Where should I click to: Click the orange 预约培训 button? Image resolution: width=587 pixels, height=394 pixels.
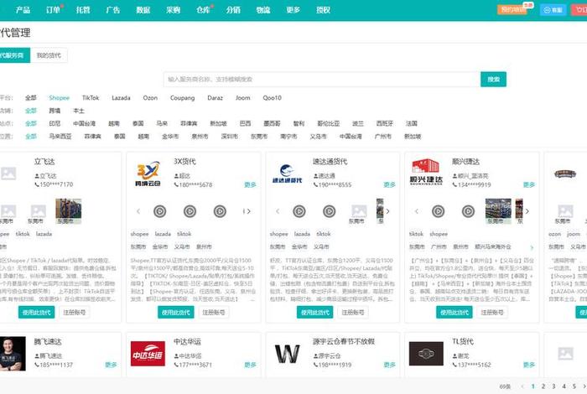tap(512, 10)
